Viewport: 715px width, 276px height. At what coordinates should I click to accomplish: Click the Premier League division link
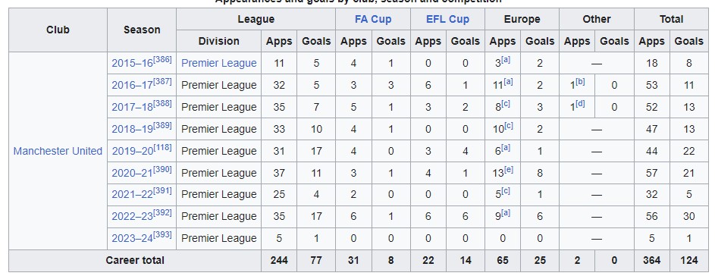click(219, 64)
